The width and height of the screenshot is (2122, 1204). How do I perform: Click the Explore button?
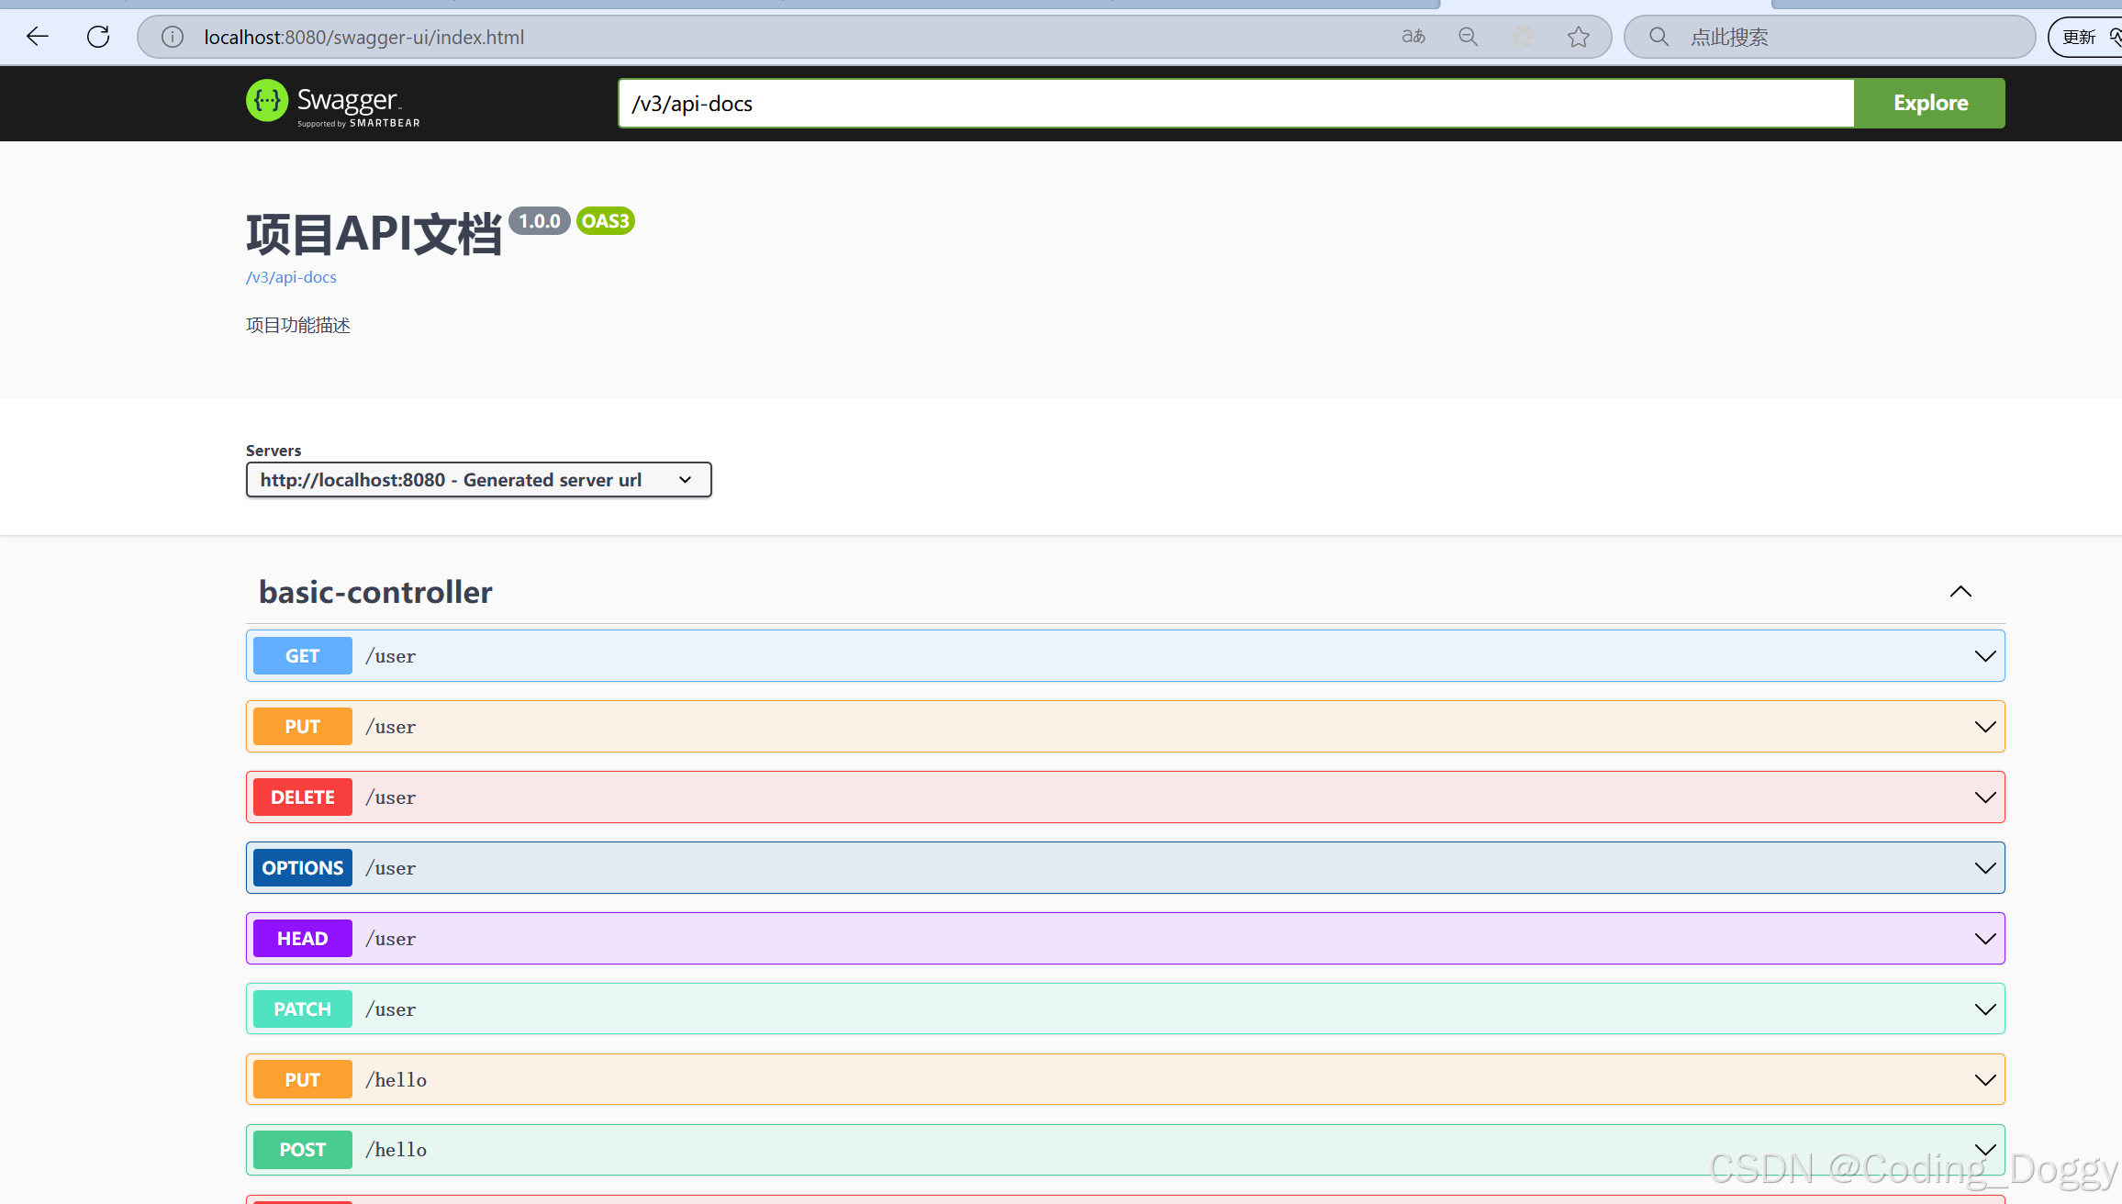pos(1929,103)
